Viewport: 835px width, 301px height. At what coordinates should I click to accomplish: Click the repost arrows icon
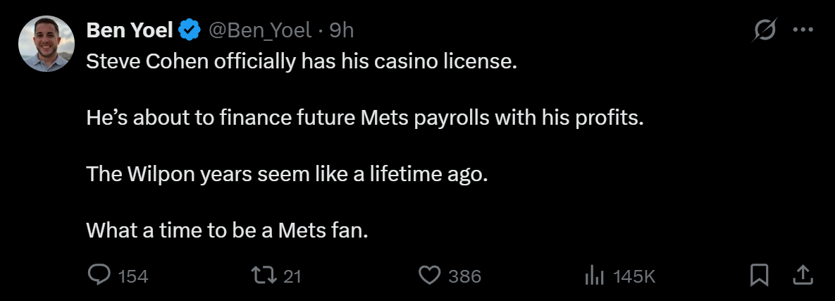coord(264,276)
